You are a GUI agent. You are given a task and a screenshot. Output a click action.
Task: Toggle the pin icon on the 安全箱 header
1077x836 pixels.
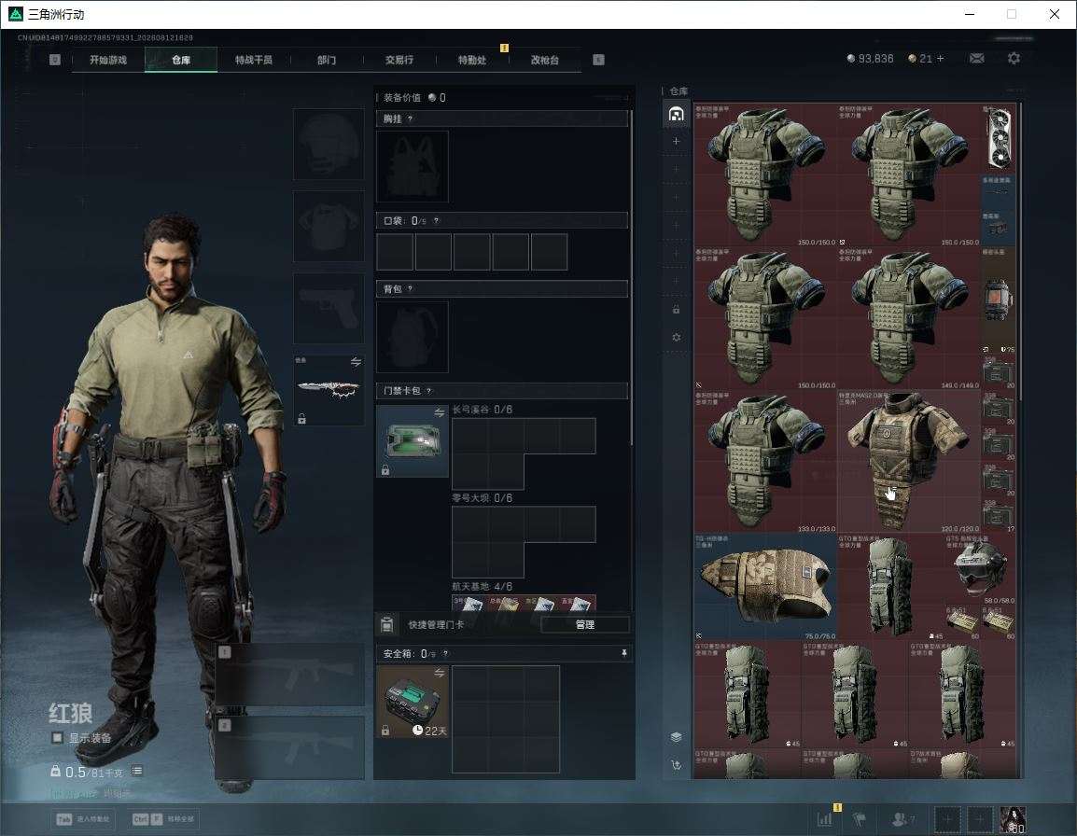click(x=623, y=653)
